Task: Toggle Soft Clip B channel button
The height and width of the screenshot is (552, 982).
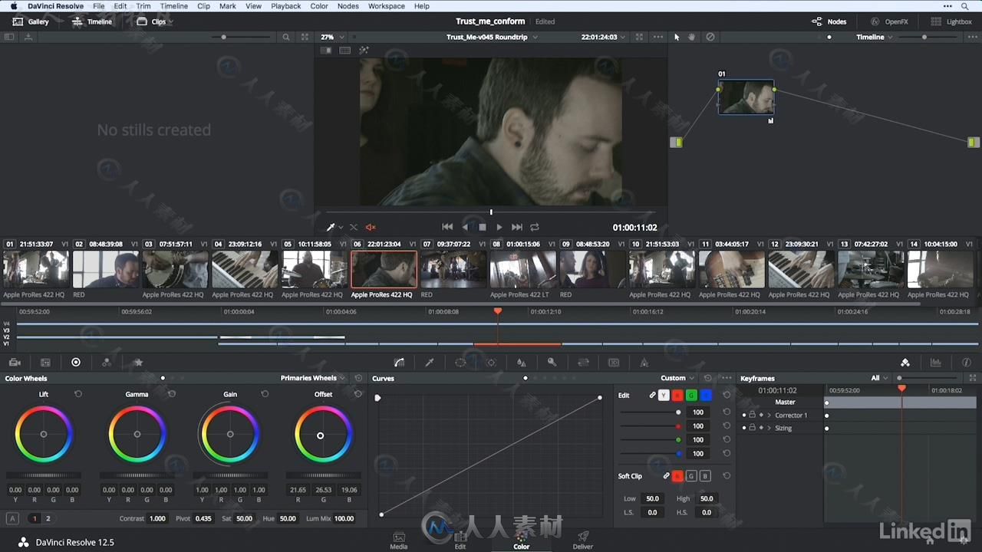Action: click(x=705, y=476)
